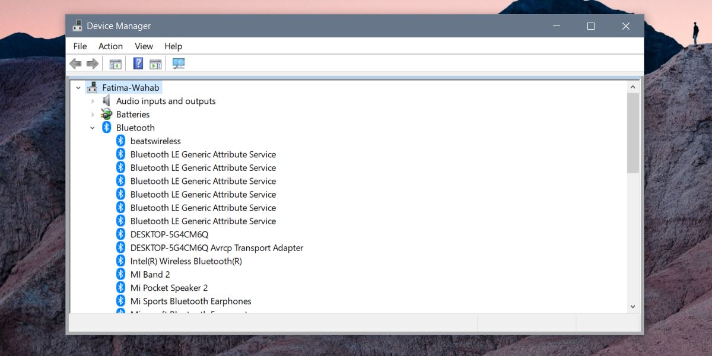This screenshot has width=712, height=356.
Task: Expand Audio inputs and outputs node
Action: (x=92, y=101)
